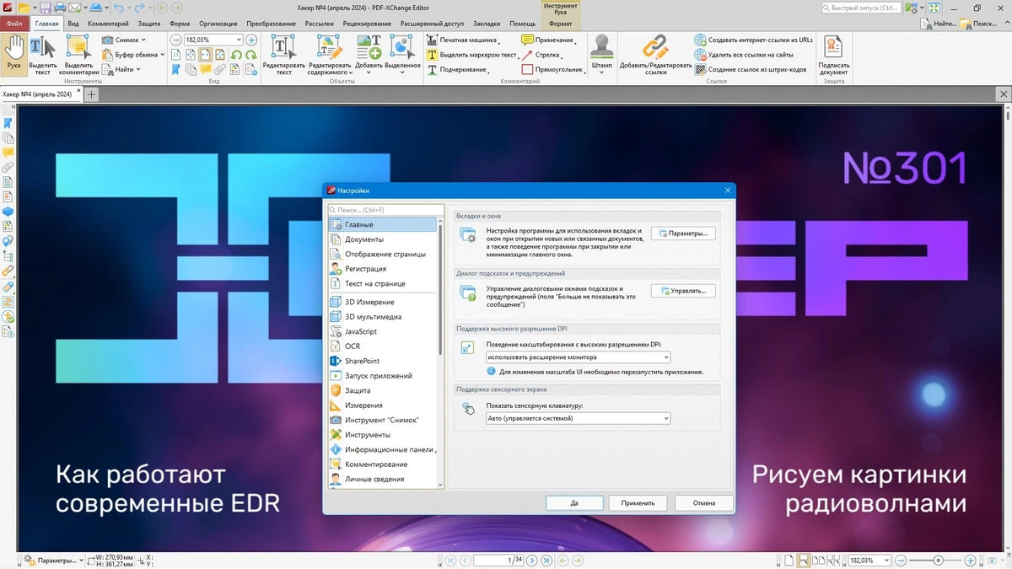Click the Управлять... button
Viewport: 1012px width, 569px height.
683,291
